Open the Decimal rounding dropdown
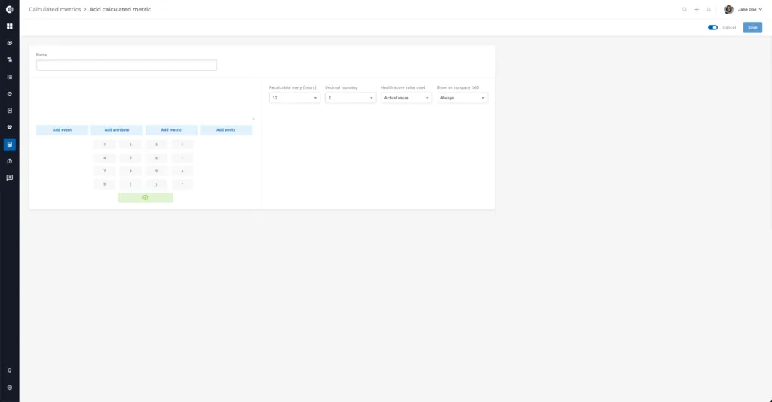 [x=350, y=98]
